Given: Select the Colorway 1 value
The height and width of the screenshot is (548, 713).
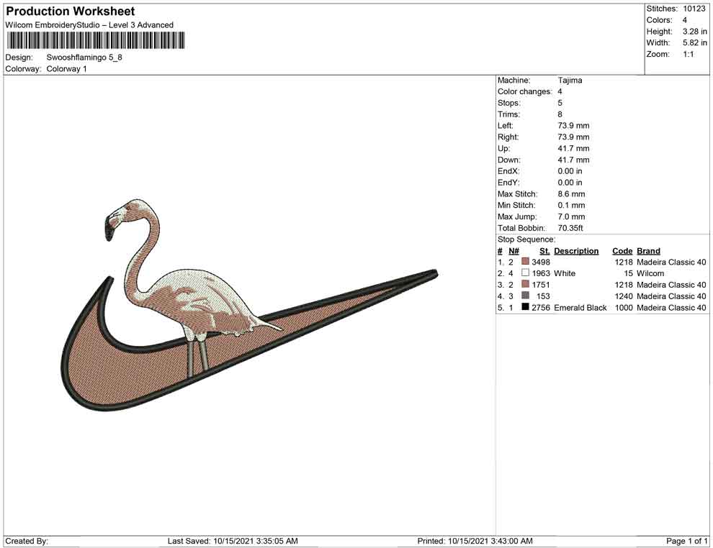Looking at the screenshot, I should point(66,69).
